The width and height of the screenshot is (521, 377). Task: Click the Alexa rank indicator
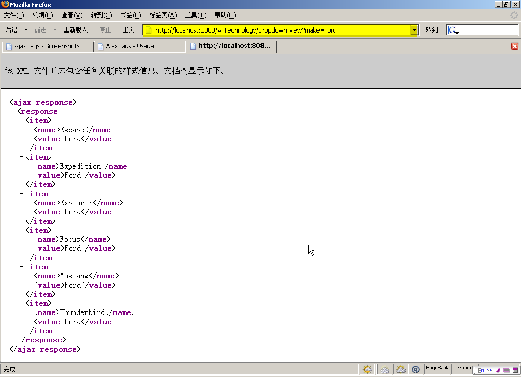464,369
